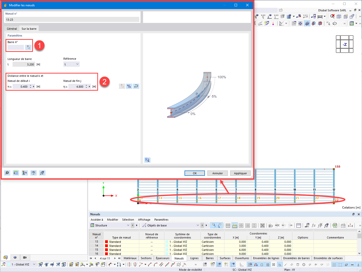
Task: Open the 1 - Global XYZ coordinate system dropdown
Action: click(21, 264)
